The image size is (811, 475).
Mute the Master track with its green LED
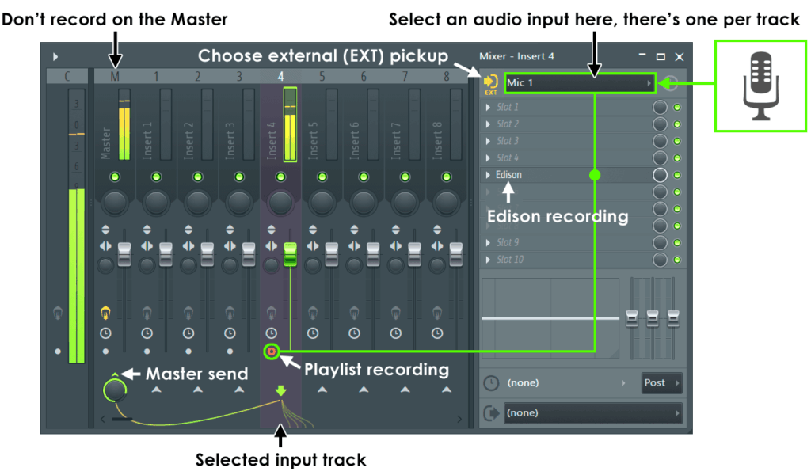point(115,177)
